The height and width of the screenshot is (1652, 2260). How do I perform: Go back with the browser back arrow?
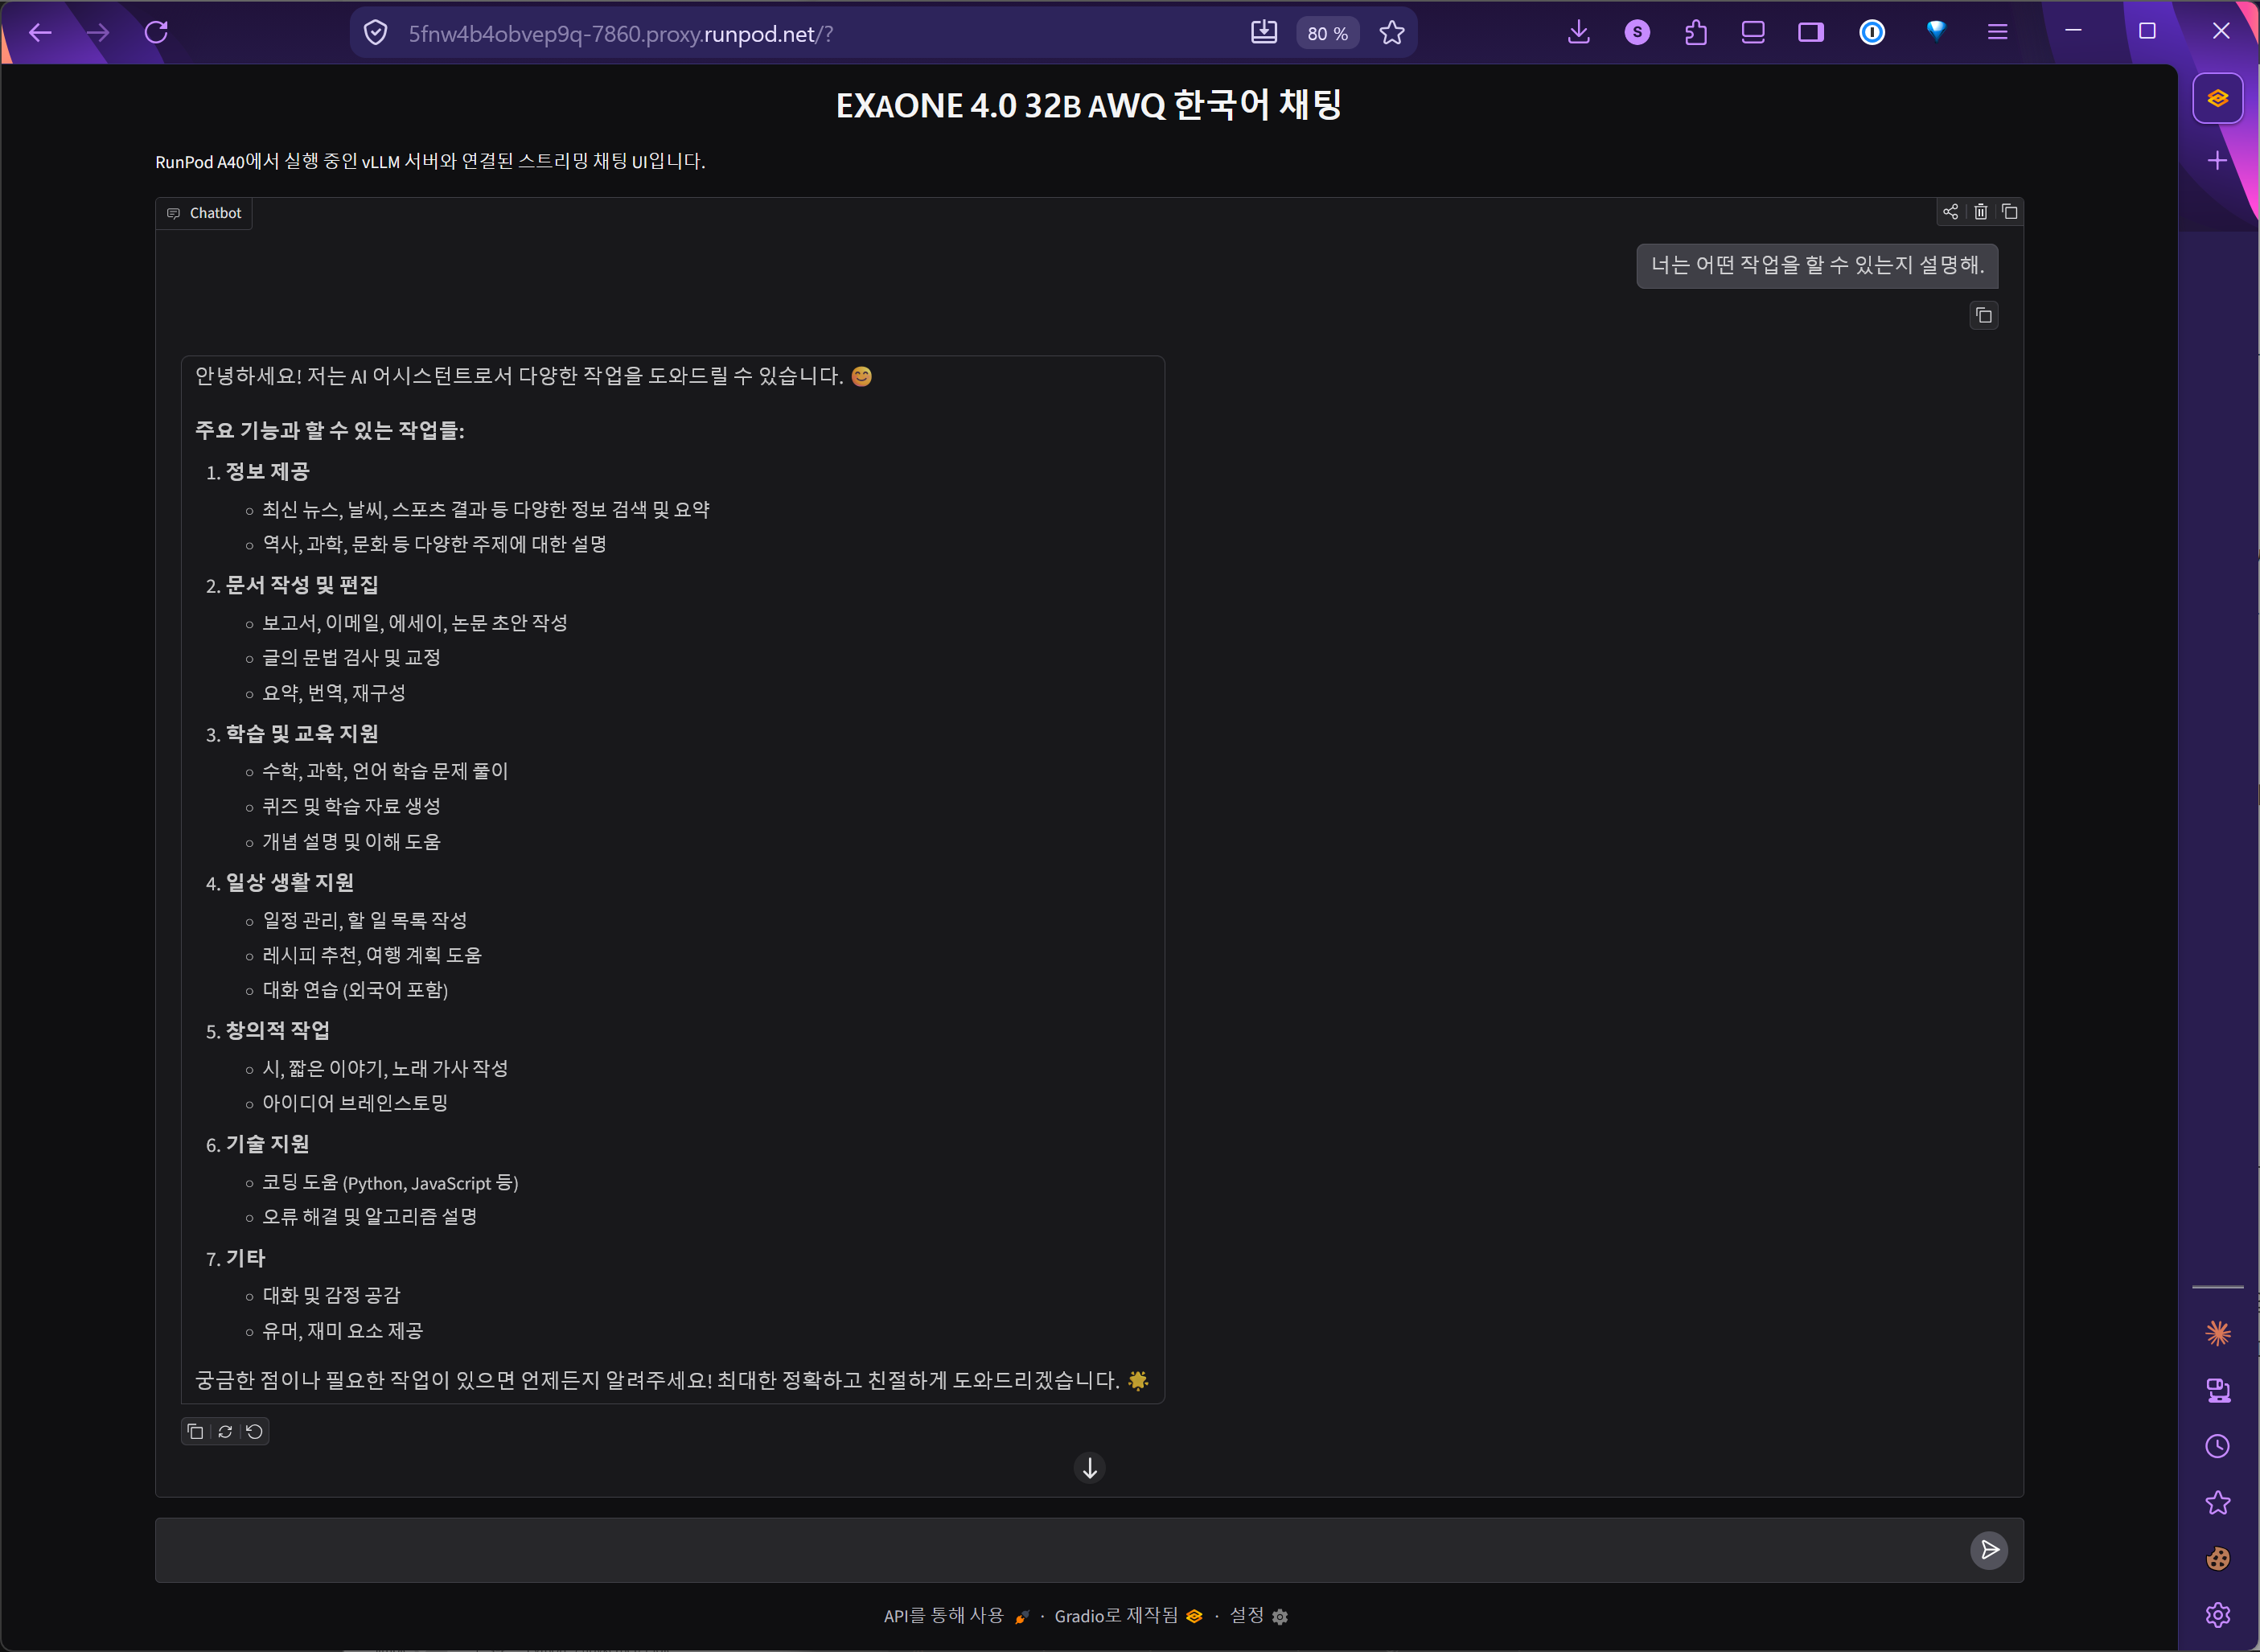(x=40, y=33)
